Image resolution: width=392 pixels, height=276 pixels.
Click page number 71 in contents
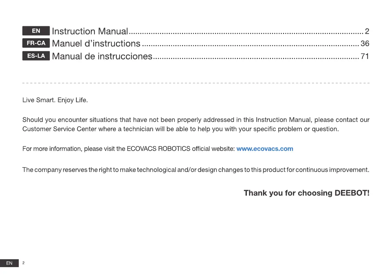click(365, 56)
